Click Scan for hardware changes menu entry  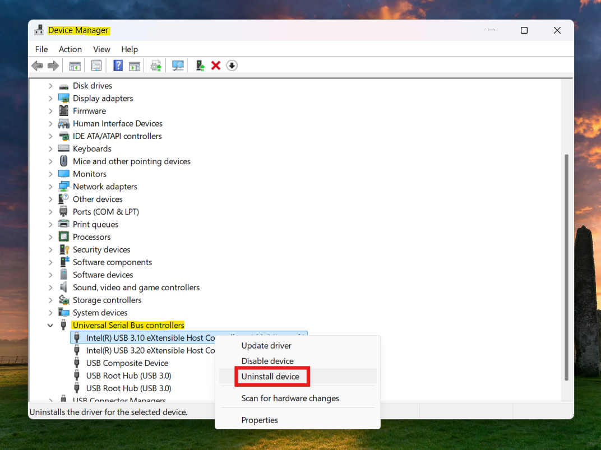tap(290, 398)
